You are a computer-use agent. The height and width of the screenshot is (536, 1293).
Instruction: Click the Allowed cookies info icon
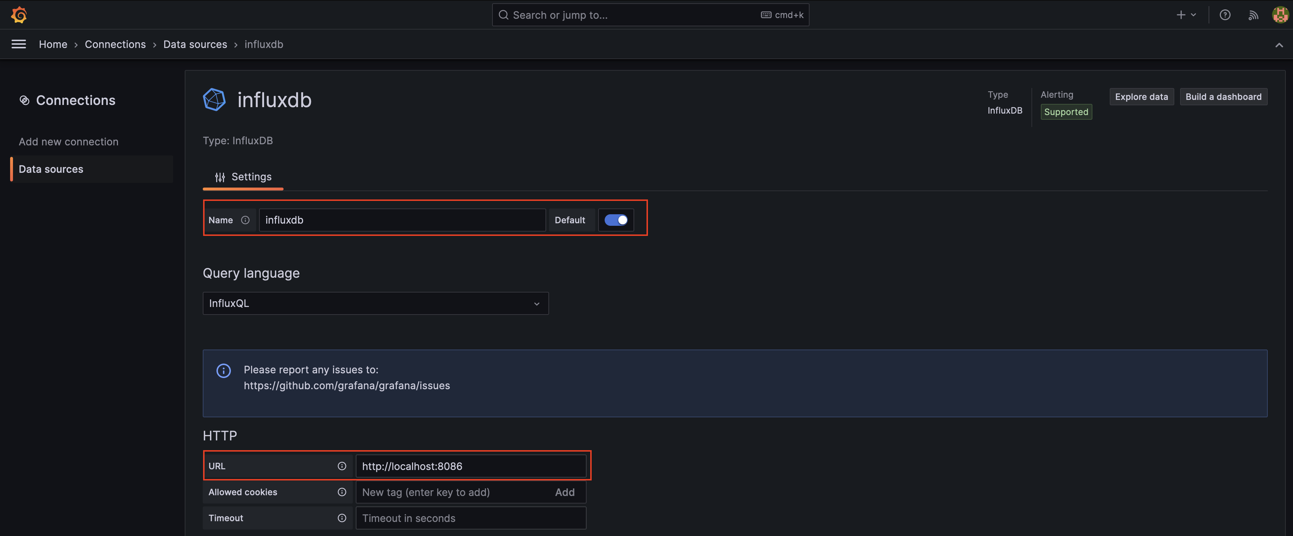[342, 492]
